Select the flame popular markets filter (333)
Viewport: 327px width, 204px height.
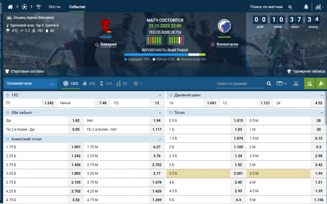[89, 84]
